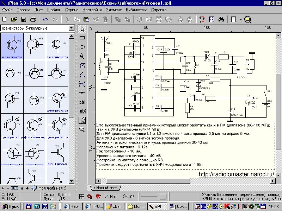The image size is (282, 211).
Task: Open the Библиотека menu
Action: [x=136, y=10]
